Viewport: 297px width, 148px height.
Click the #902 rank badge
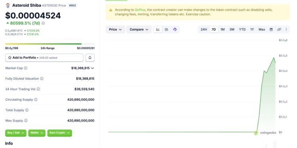72,6
